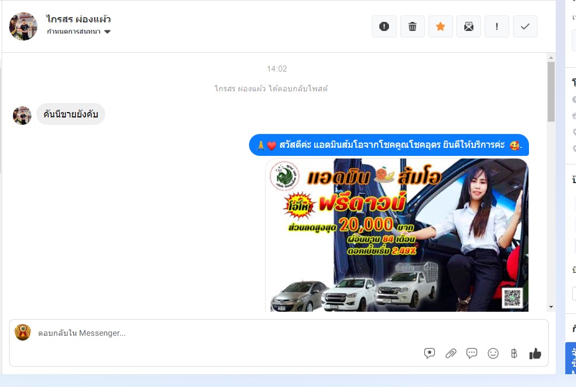Mark conversation as unread with envelope icon
Image resolution: width=576 pixels, height=387 pixels.
click(x=469, y=26)
